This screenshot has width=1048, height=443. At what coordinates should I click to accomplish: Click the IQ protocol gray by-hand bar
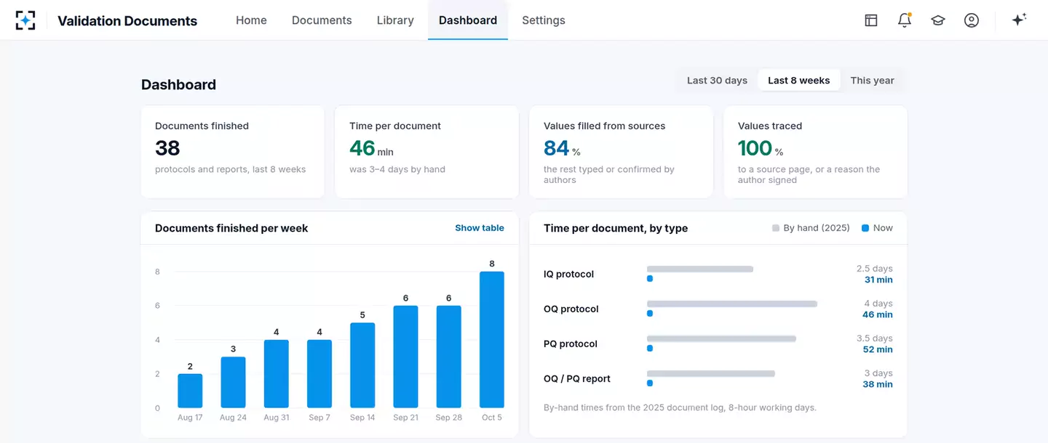pos(700,269)
